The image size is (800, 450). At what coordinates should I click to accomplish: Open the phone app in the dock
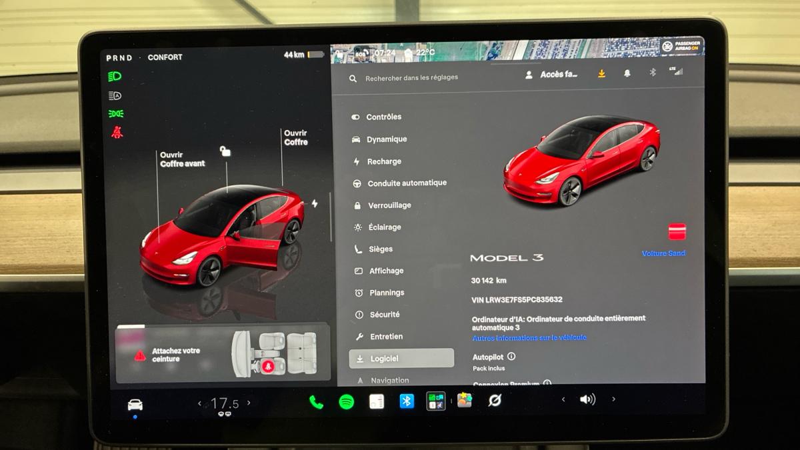[x=316, y=402]
